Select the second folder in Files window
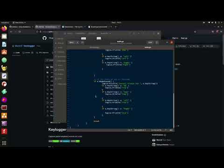 98,38
